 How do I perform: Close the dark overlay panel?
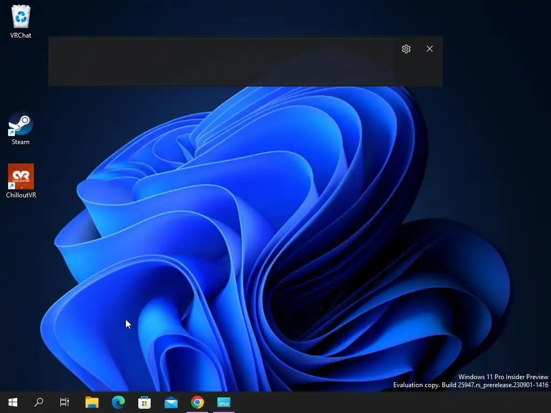click(429, 49)
